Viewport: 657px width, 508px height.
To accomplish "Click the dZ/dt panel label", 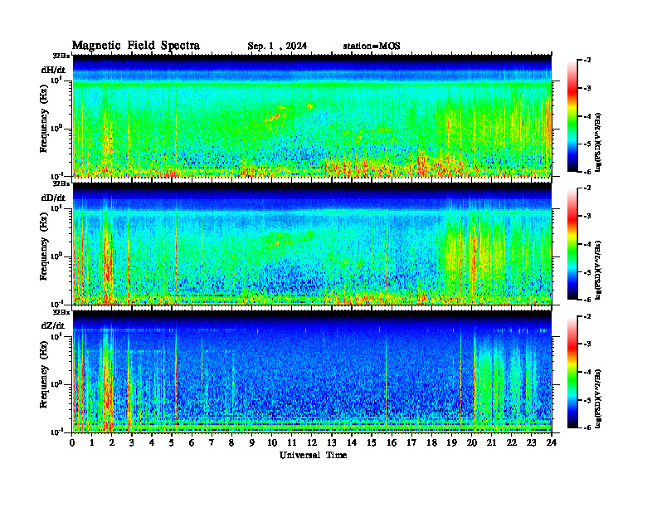I will tap(53, 325).
